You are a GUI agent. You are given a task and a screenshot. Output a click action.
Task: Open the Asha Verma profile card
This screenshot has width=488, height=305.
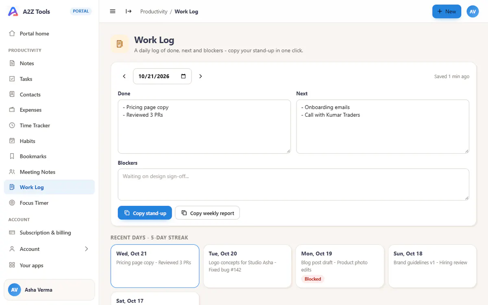pos(49,290)
